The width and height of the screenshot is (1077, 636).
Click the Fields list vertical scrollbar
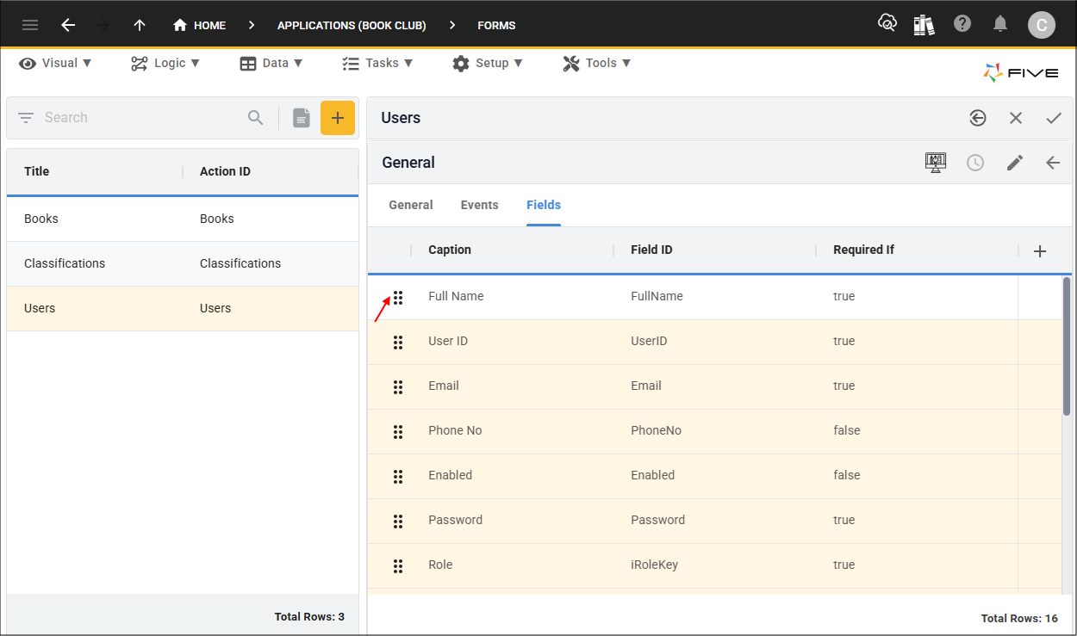[x=1067, y=348]
